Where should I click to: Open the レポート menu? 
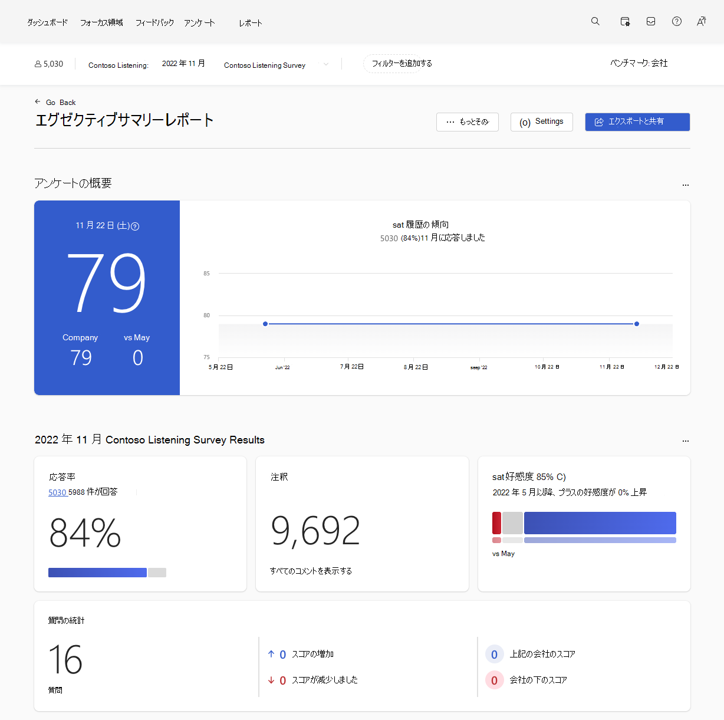tap(250, 23)
